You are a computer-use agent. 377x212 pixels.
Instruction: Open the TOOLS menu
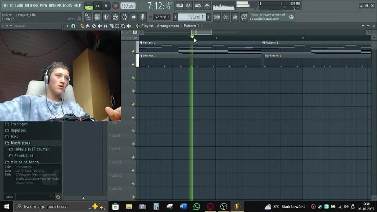[x=67, y=6]
